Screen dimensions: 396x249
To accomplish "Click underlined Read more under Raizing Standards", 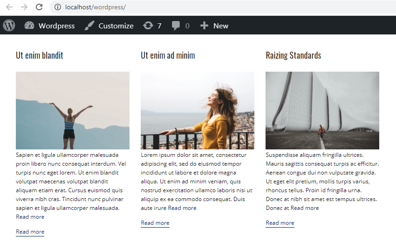I will [280, 223].
